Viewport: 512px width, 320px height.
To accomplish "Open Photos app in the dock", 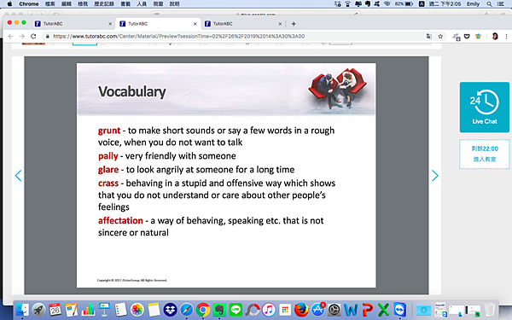I will [137, 310].
